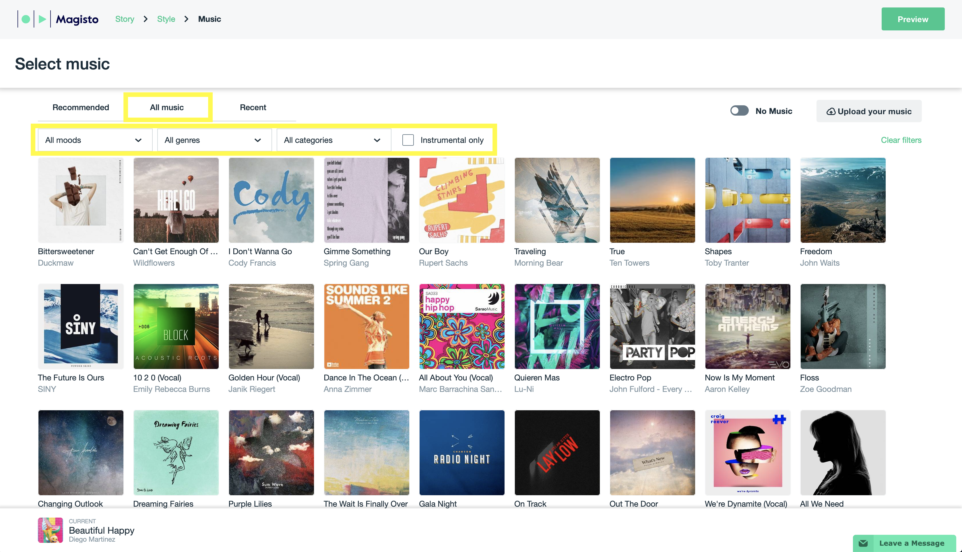962x552 pixels.
Task: Select the What's New Out The Door cover
Action: [x=652, y=453]
